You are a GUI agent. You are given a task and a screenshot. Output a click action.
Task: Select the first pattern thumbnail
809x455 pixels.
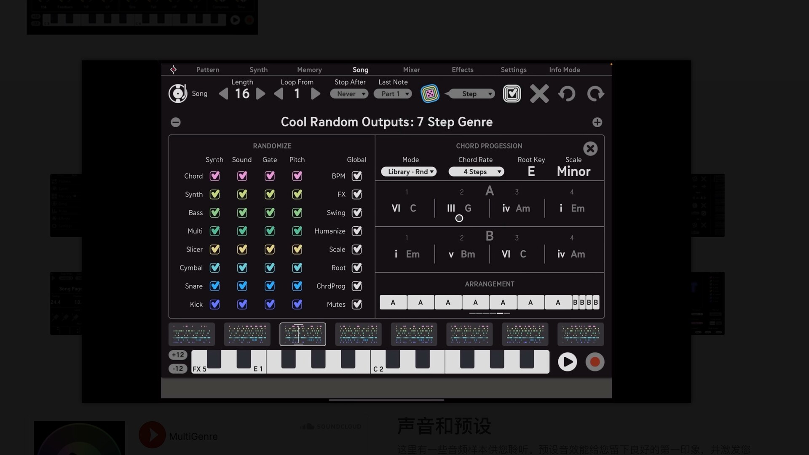[x=192, y=334]
